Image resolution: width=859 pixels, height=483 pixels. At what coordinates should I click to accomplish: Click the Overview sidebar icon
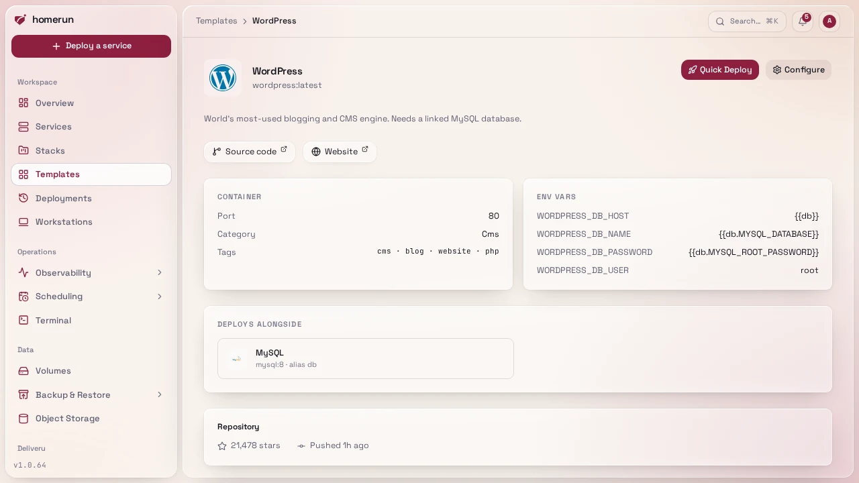click(x=23, y=103)
